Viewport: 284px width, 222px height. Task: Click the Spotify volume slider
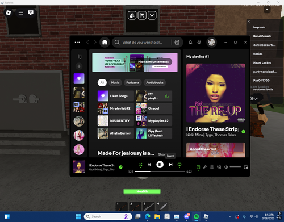pos(235,167)
